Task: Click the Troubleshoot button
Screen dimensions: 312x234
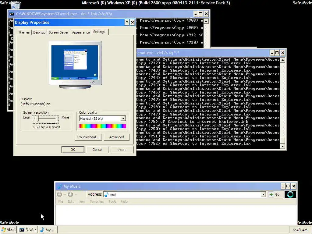Action: (88, 137)
